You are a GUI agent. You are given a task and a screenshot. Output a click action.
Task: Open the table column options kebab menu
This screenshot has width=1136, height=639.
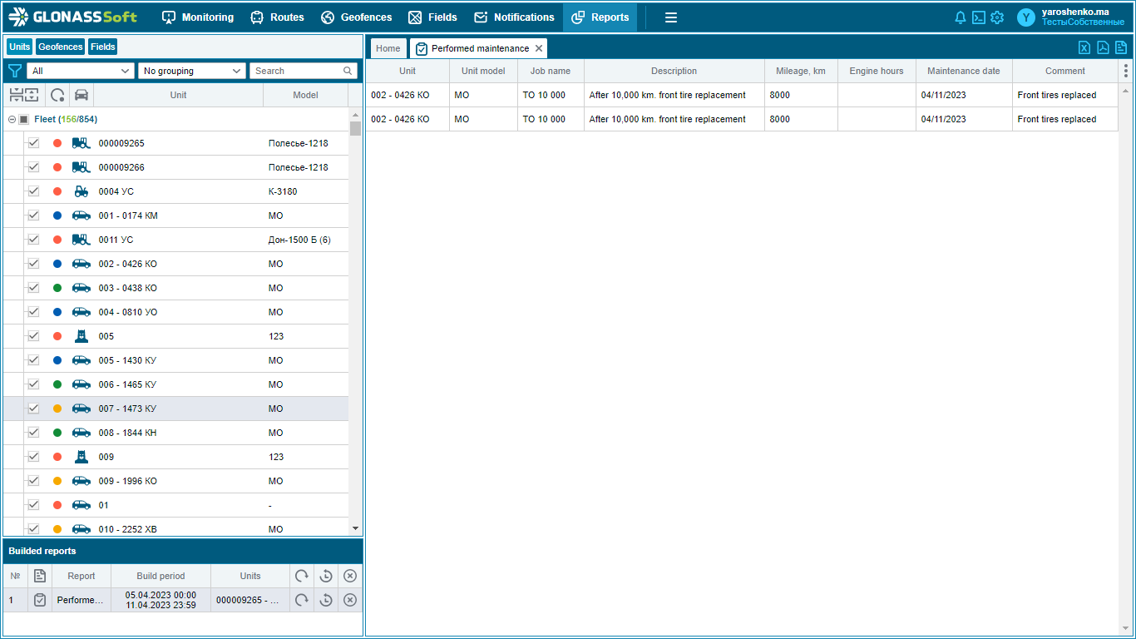click(x=1126, y=71)
